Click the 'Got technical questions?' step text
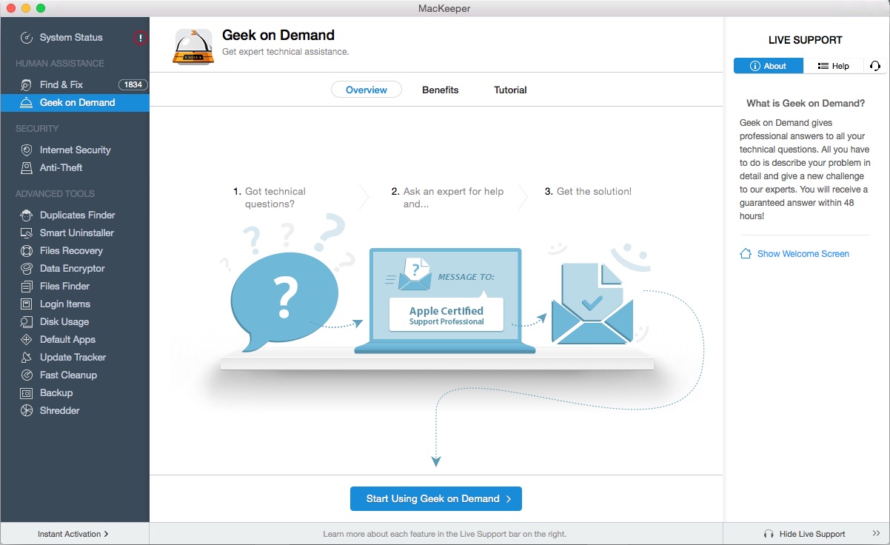 click(x=275, y=198)
